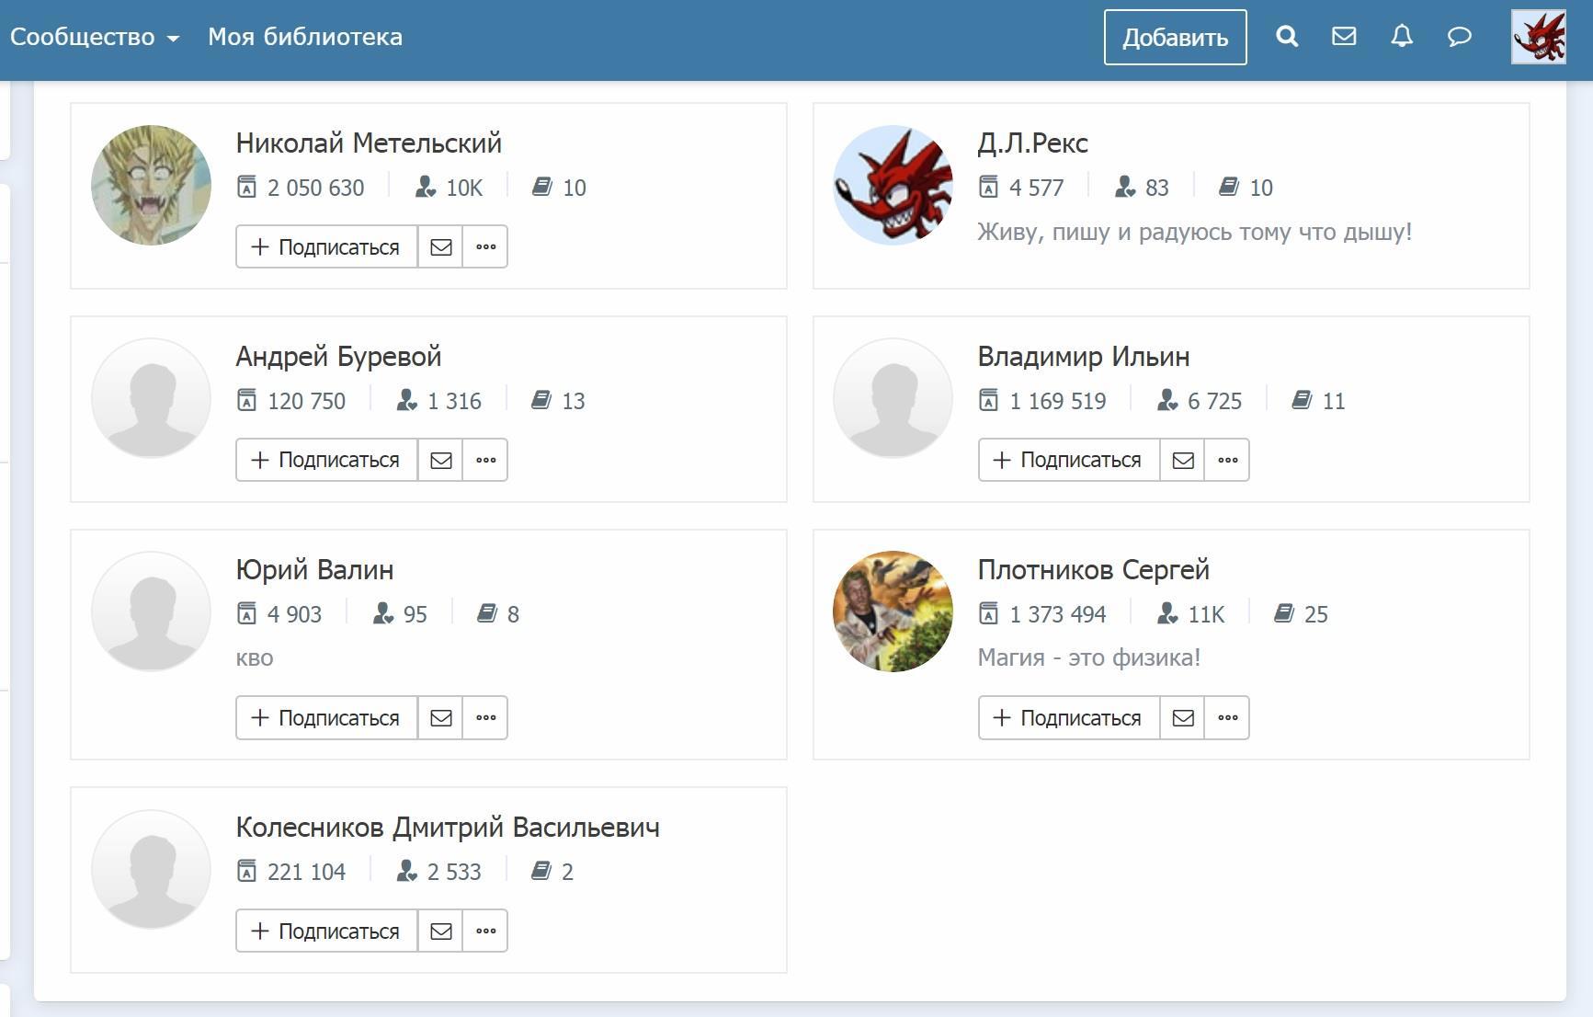
Task: Show more options for Плотников Сергей
Action: (1227, 717)
